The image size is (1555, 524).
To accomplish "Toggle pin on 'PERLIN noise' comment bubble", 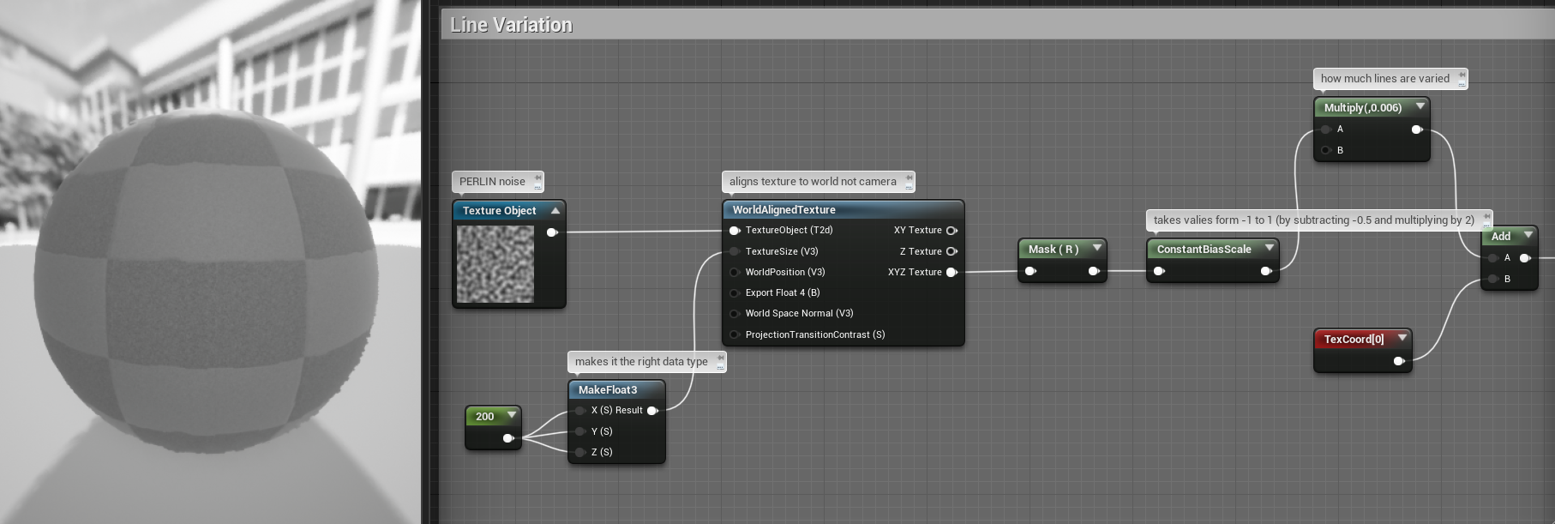I will point(537,179).
